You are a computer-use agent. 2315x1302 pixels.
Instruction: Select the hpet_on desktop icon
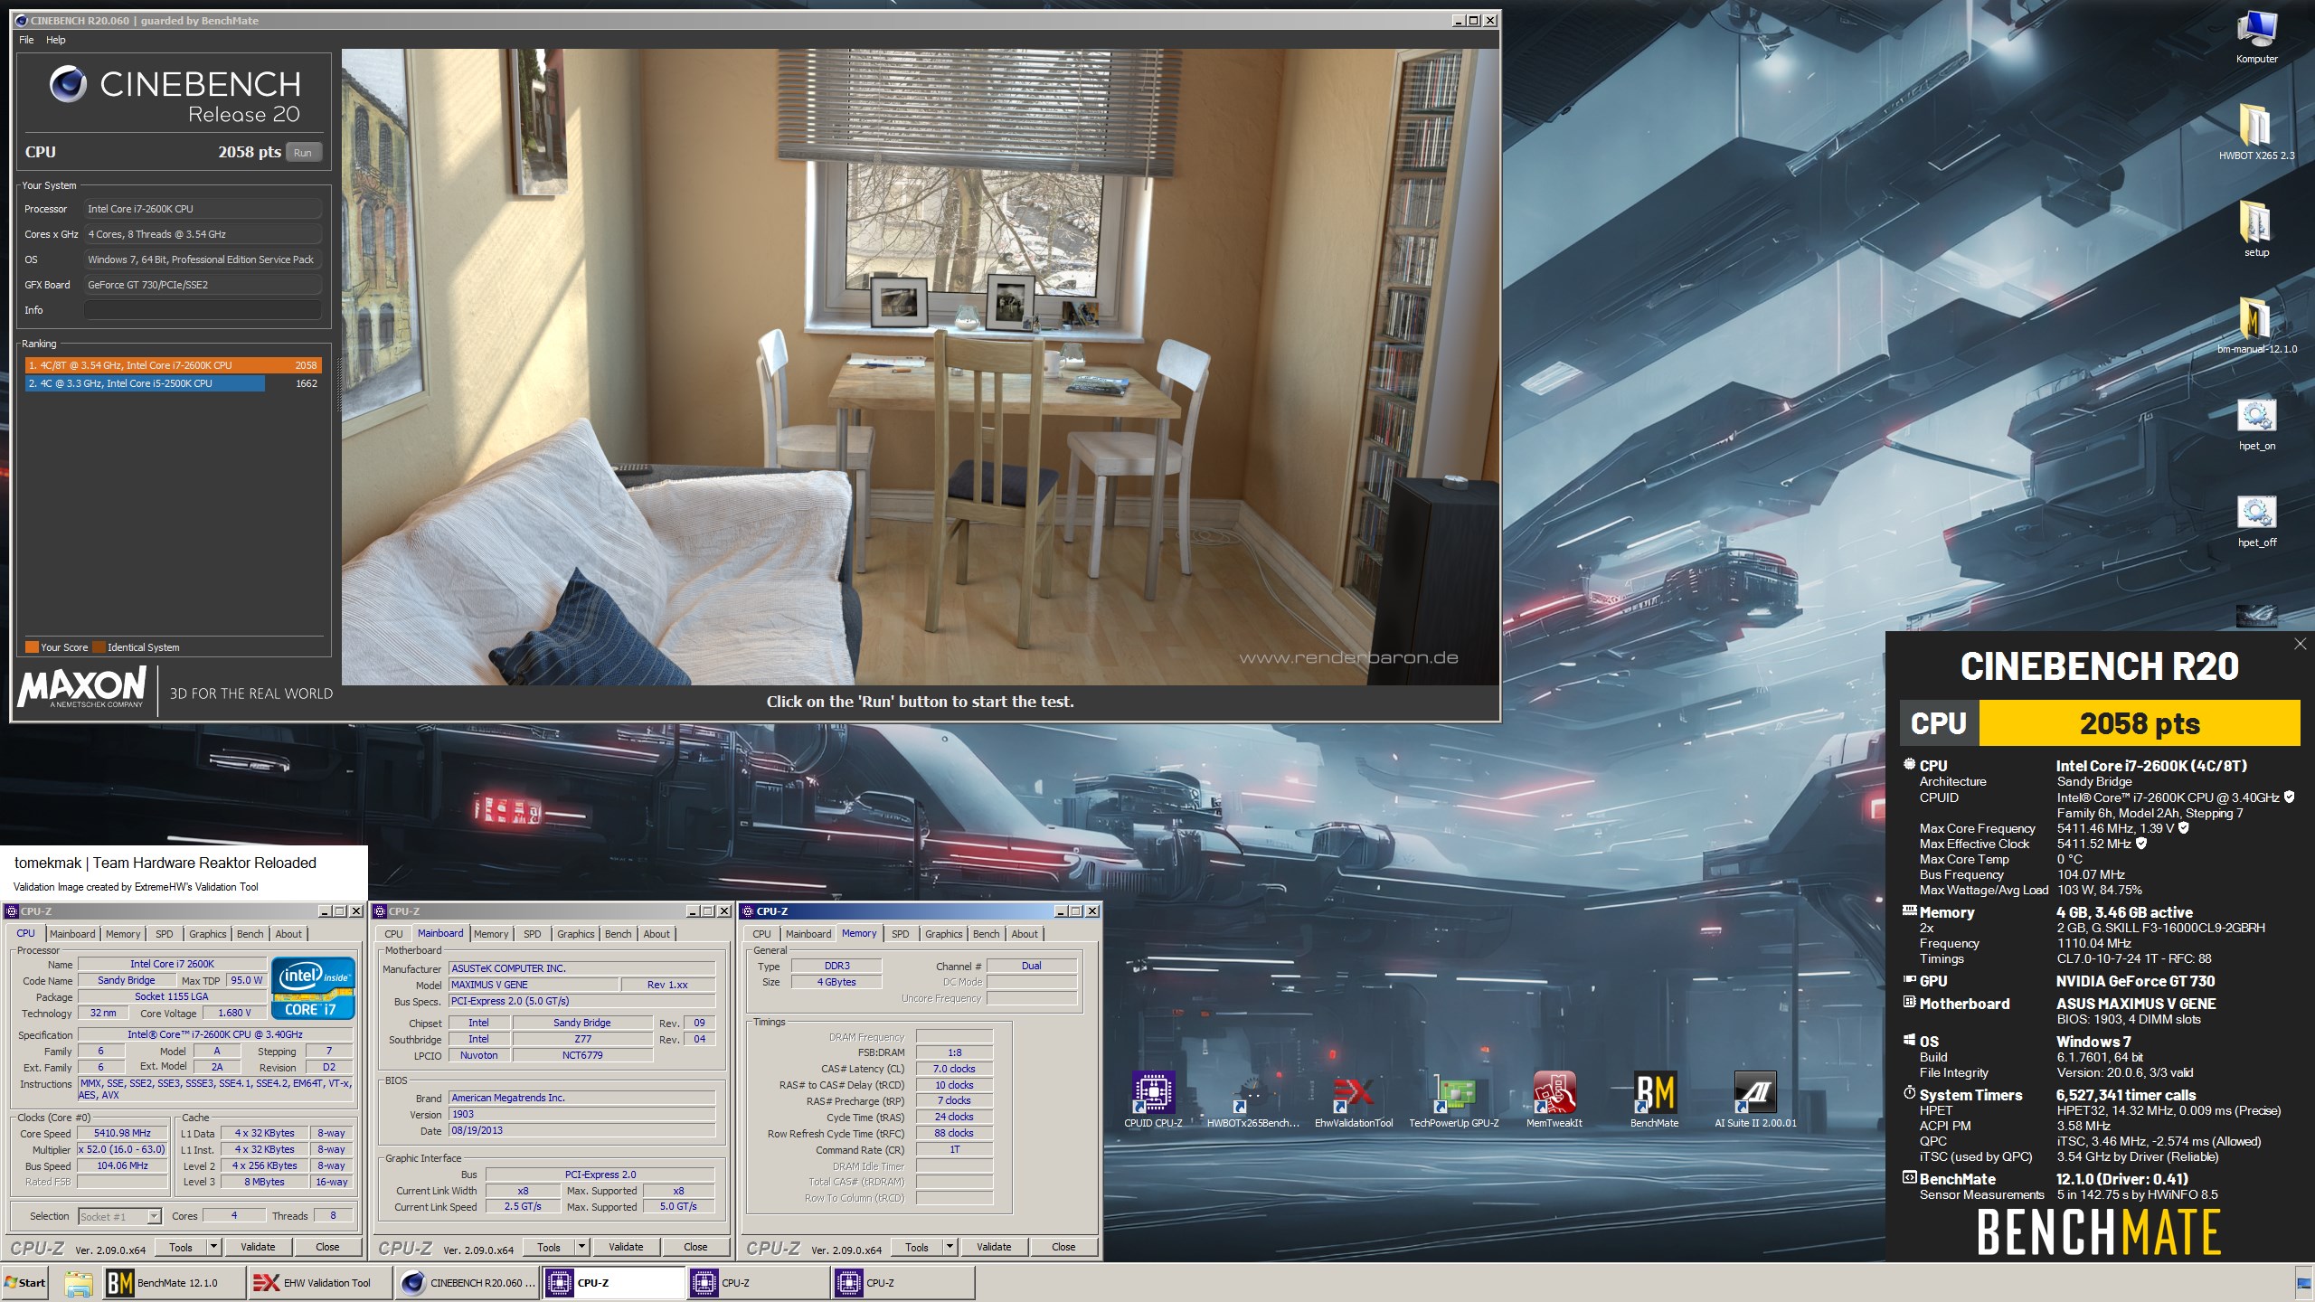pos(2256,423)
